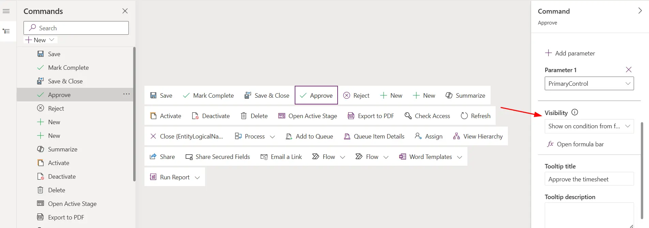Collapse the Command properties pane chevron
The width and height of the screenshot is (649, 228).
640,11
